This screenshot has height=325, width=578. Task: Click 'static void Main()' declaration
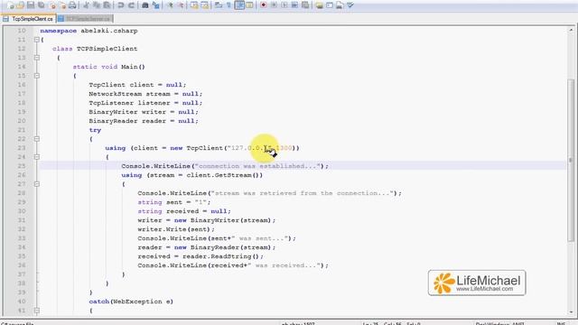point(108,67)
